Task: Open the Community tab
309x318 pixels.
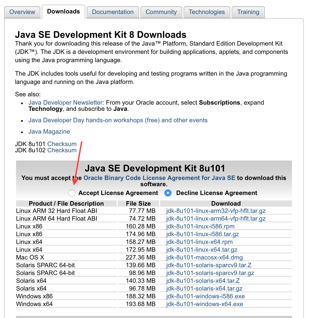Action: [x=161, y=12]
